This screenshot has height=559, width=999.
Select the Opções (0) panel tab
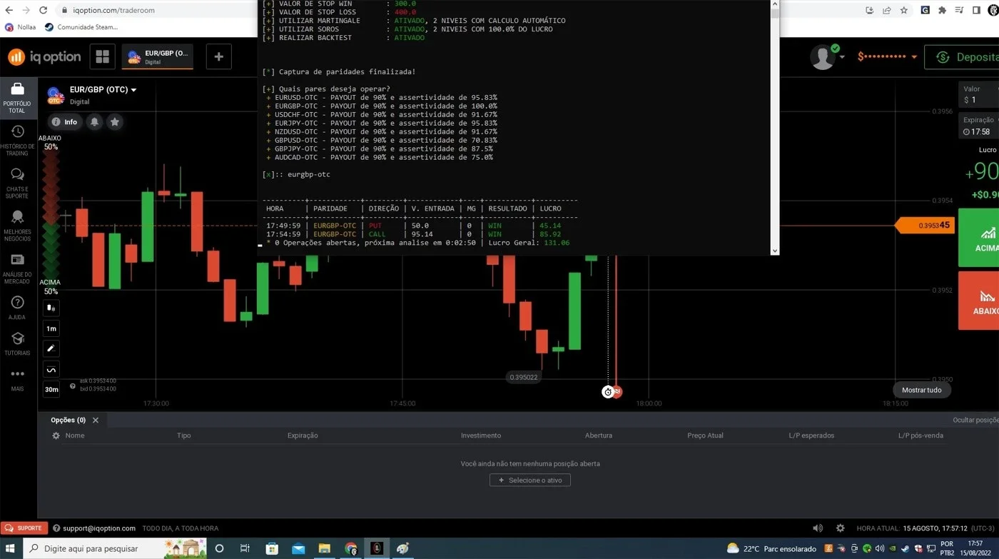pos(68,420)
